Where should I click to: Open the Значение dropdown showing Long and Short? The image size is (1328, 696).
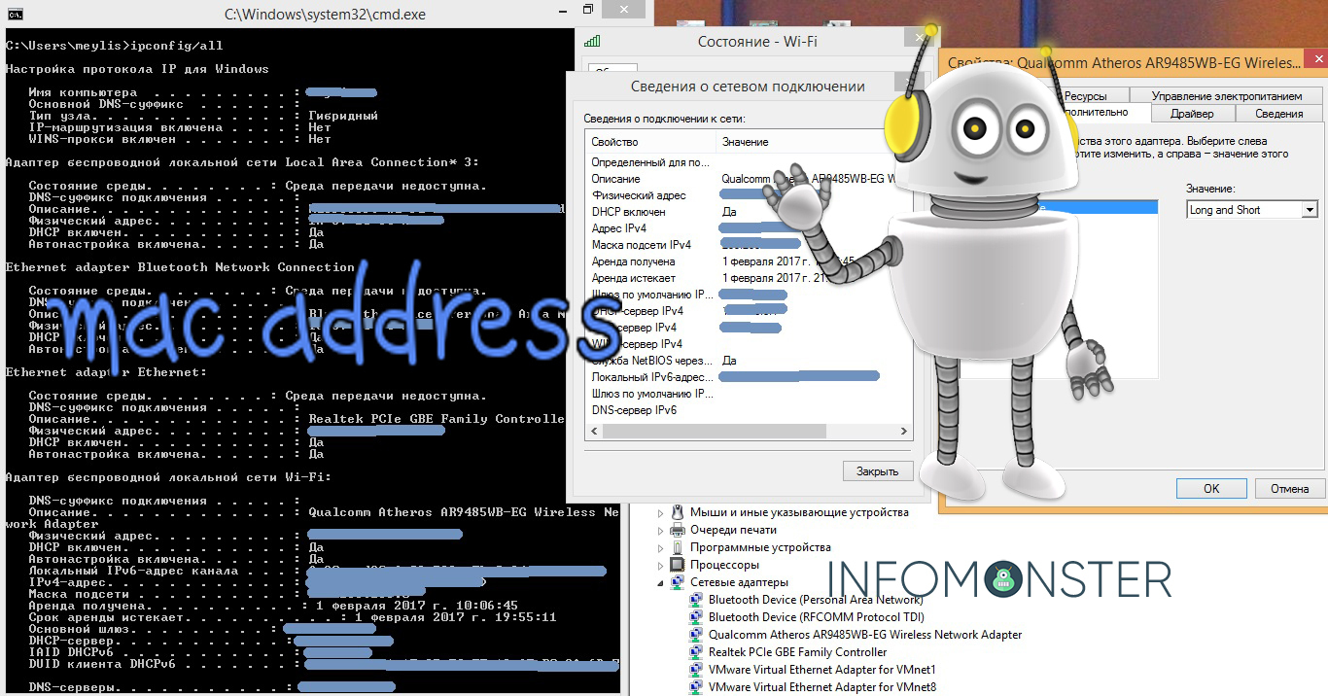coord(1252,210)
